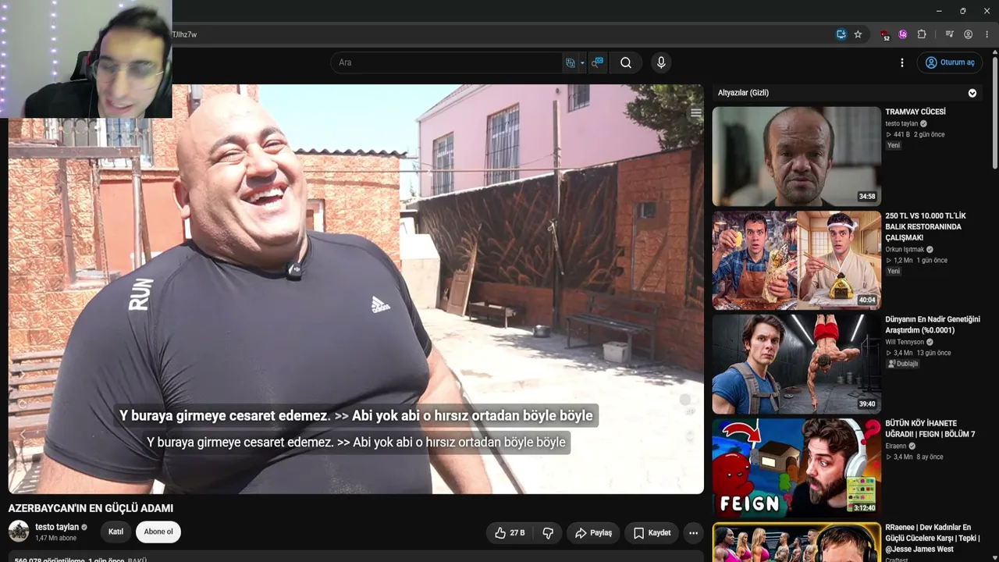Viewport: 999px width, 562px height.
Task: Click the install app icon in address bar
Action: tap(841, 34)
